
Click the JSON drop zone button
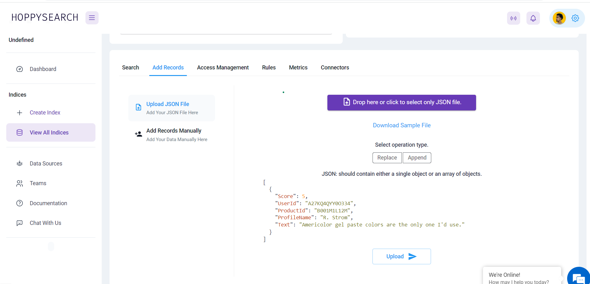[x=402, y=103]
